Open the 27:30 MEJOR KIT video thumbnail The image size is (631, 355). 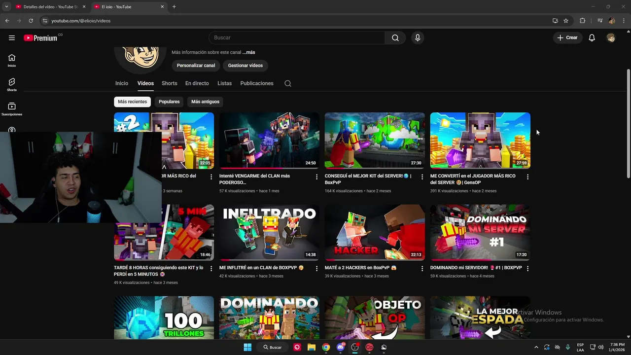click(375, 141)
